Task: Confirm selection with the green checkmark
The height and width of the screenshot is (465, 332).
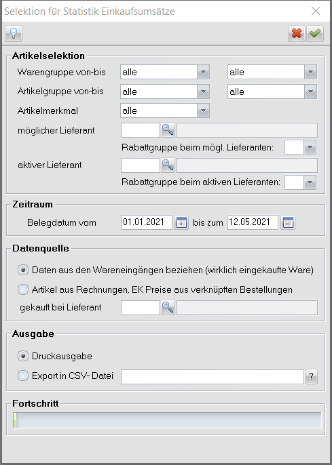Action: click(x=315, y=33)
